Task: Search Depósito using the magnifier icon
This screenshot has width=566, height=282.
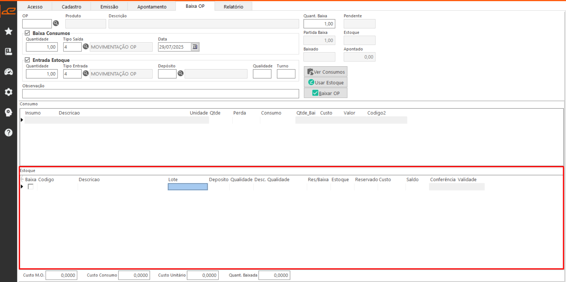Action: coord(181,73)
